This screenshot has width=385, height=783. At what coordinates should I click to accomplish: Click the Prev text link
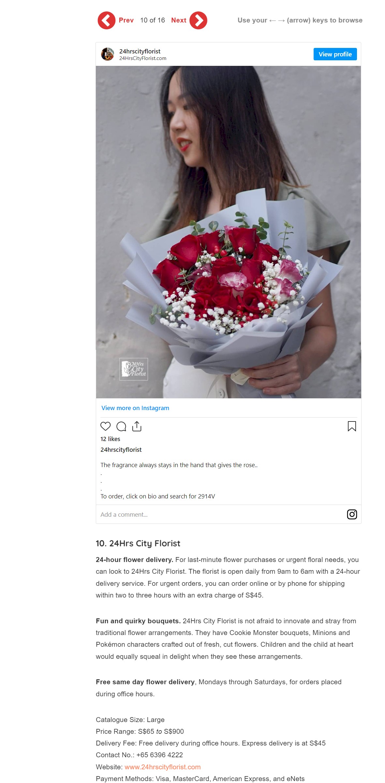126,20
